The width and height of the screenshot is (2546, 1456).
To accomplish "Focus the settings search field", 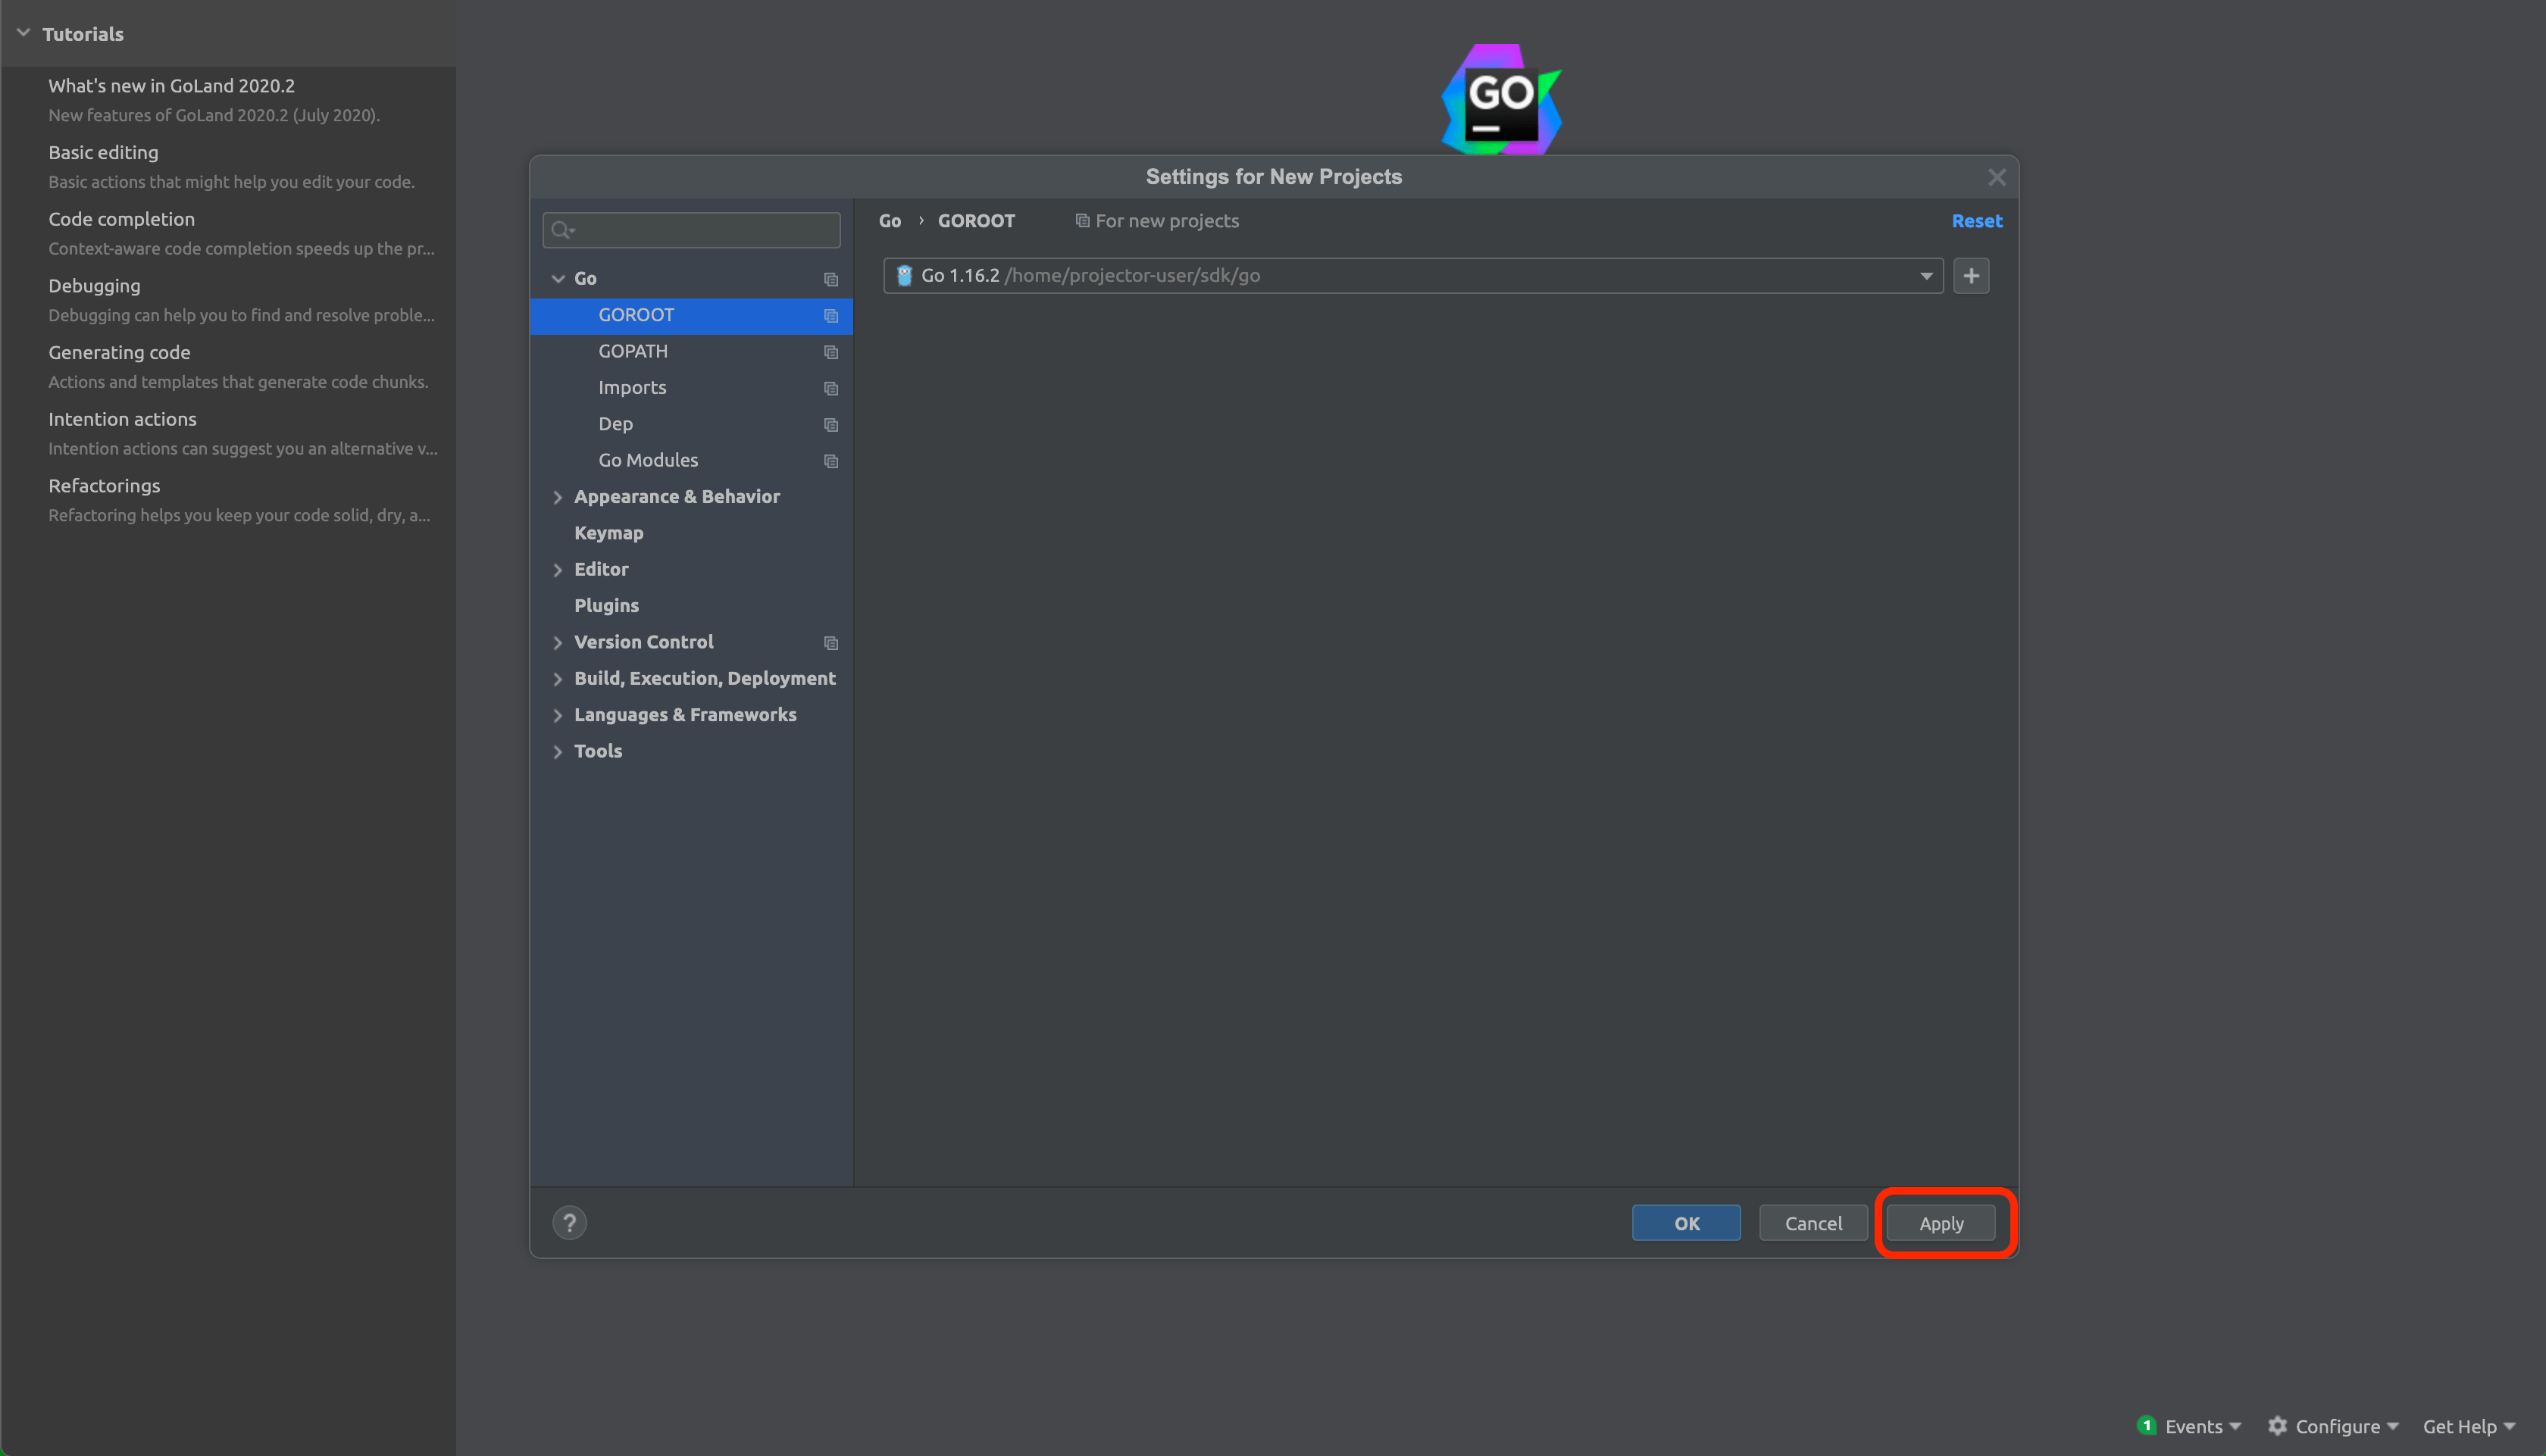I will click(691, 230).
